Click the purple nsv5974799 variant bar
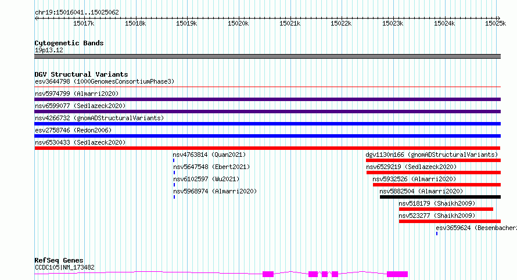The width and height of the screenshot is (517, 280). (267, 99)
